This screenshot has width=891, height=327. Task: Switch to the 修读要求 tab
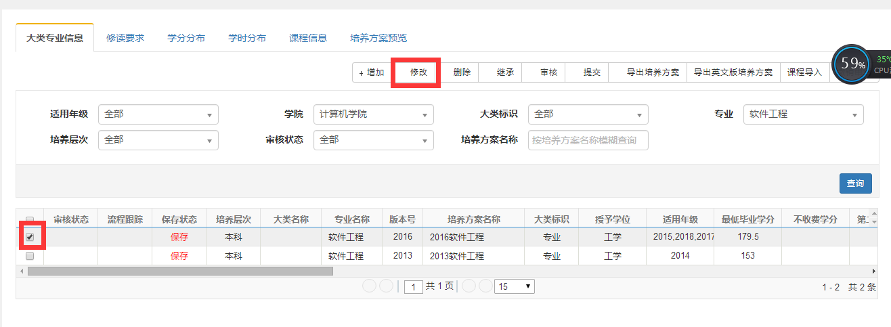pyautogui.click(x=125, y=38)
